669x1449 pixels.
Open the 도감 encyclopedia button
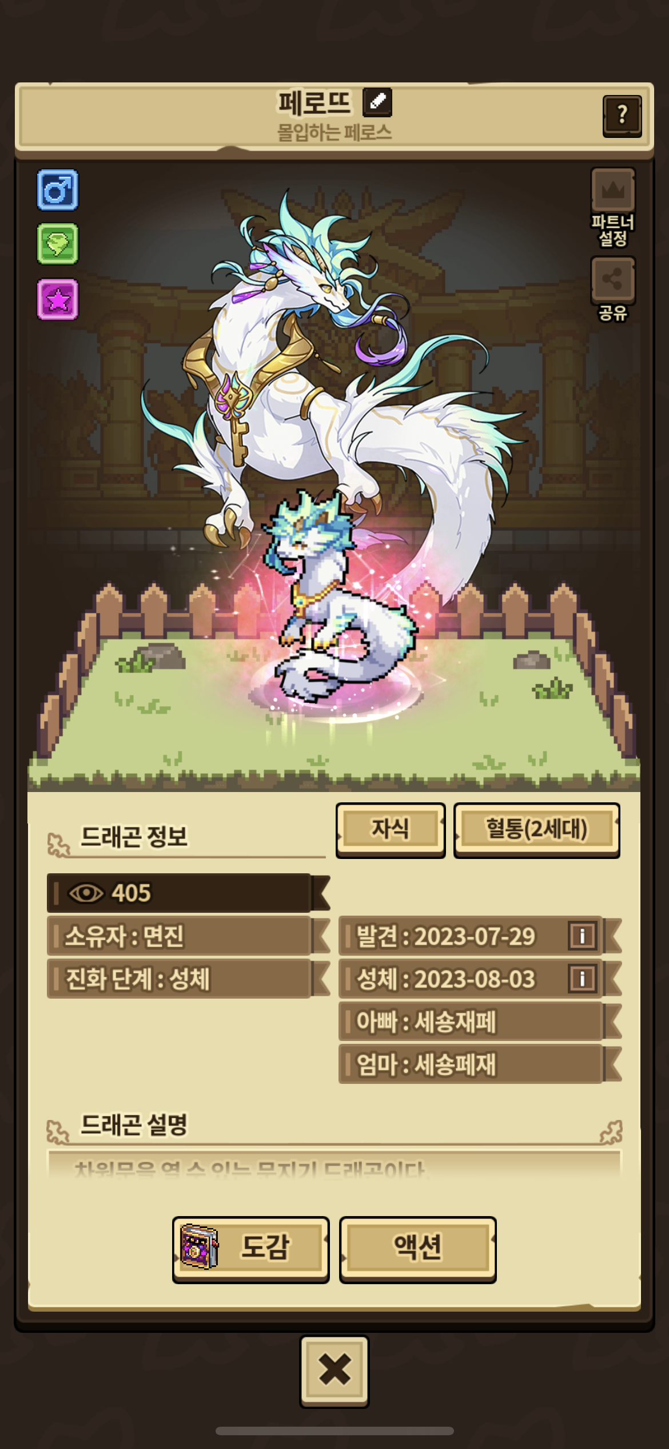pos(251,1249)
